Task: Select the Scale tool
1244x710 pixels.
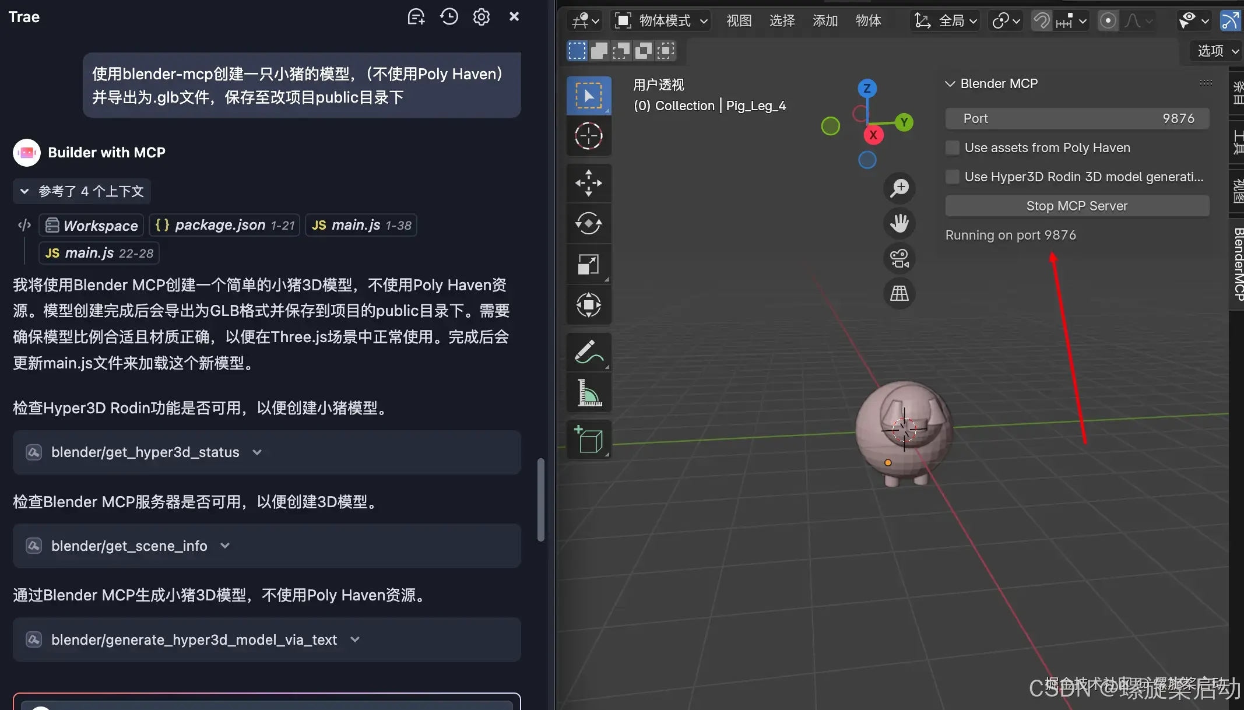Action: [x=589, y=264]
